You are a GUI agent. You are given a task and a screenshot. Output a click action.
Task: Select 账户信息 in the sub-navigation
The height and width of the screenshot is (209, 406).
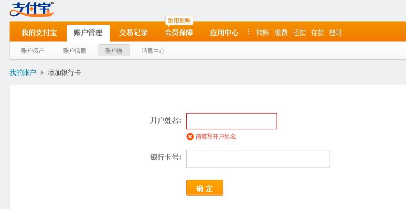tap(75, 51)
